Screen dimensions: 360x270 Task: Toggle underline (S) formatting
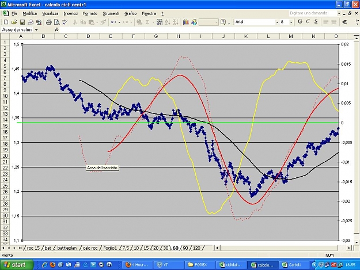click(316, 21)
